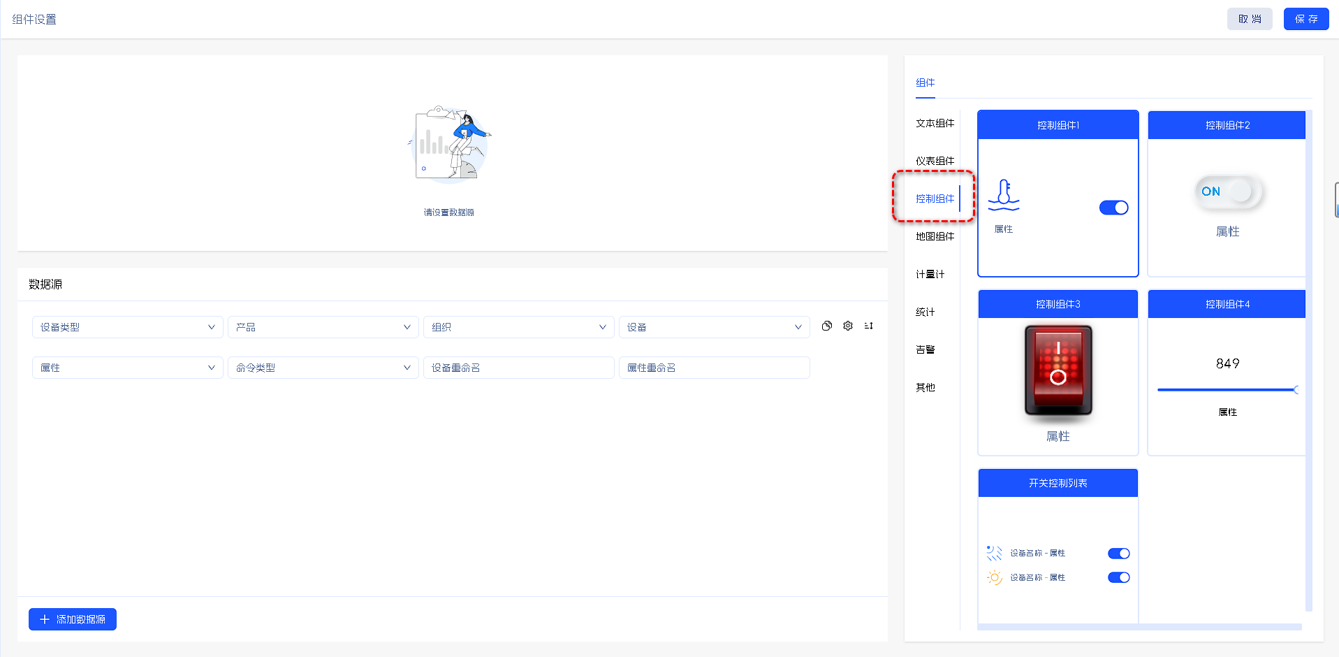1339x657 pixels.
Task: Click the 设备重命名 input field
Action: tap(518, 368)
